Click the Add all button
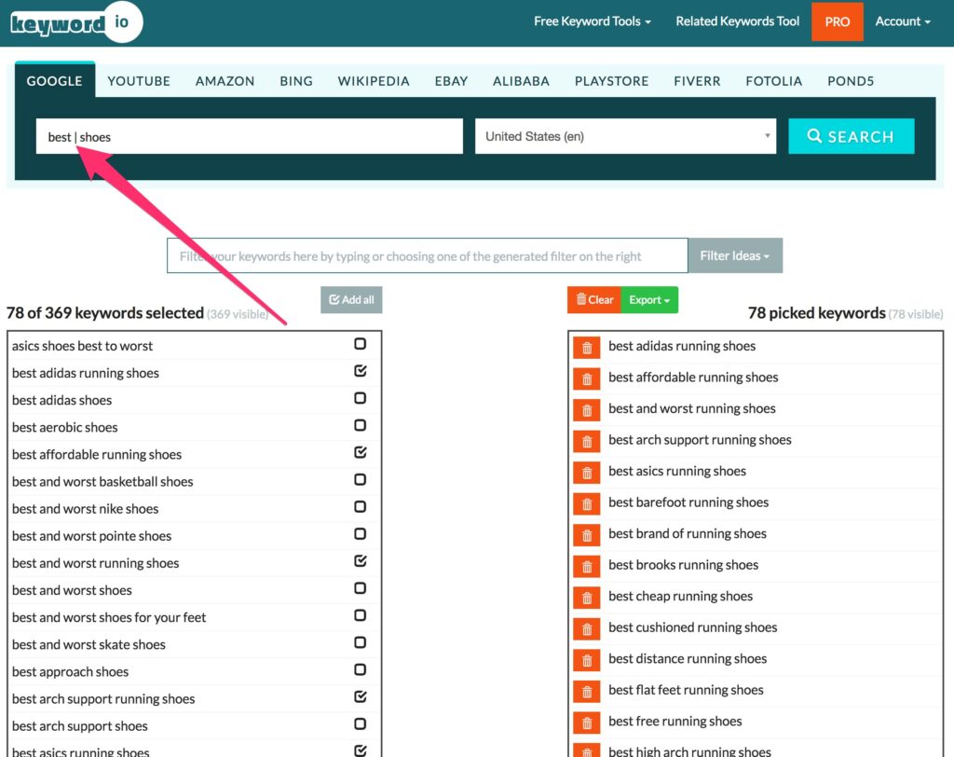 click(351, 299)
